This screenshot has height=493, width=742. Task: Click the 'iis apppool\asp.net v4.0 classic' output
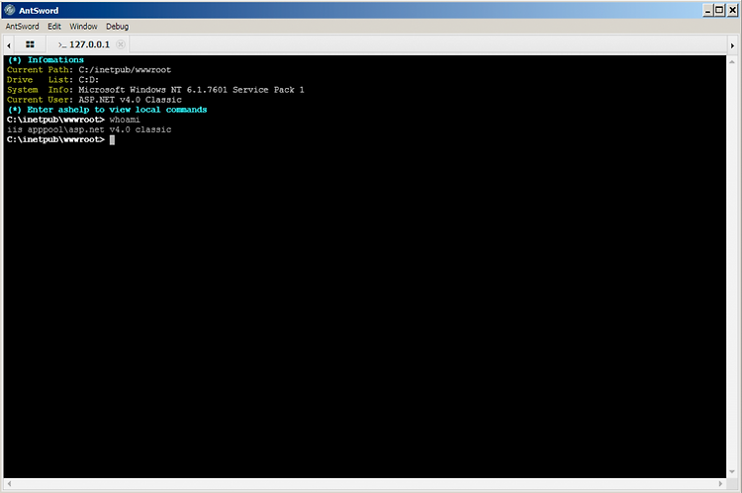pyautogui.click(x=89, y=129)
